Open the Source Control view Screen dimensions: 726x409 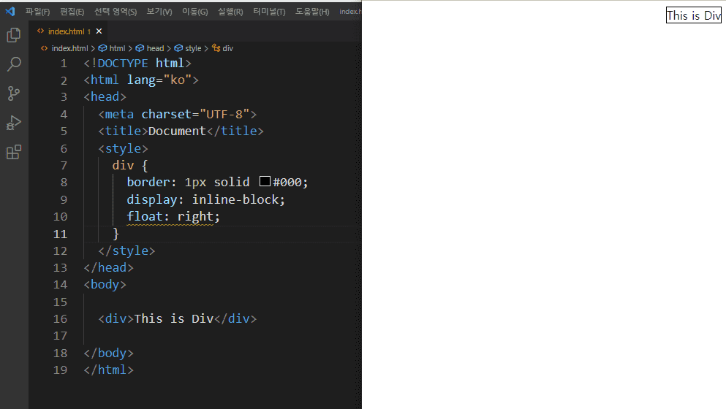click(x=14, y=93)
